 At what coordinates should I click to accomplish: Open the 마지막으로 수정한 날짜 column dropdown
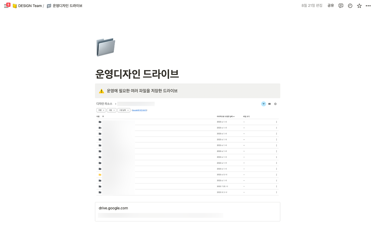tap(226, 116)
